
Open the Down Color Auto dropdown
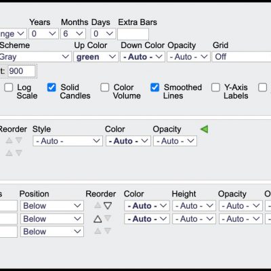143,57
